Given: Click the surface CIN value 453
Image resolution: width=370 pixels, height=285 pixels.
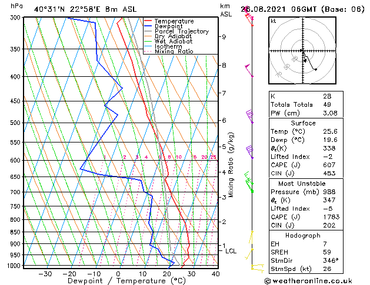Looking at the screenshot, I should pos(329,174).
